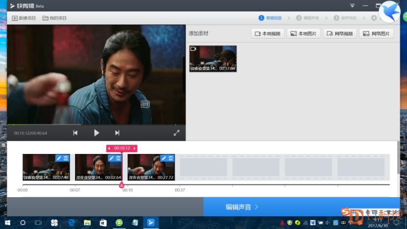
Task: Add a network picture (网络图片)
Action: pyautogui.click(x=377, y=34)
